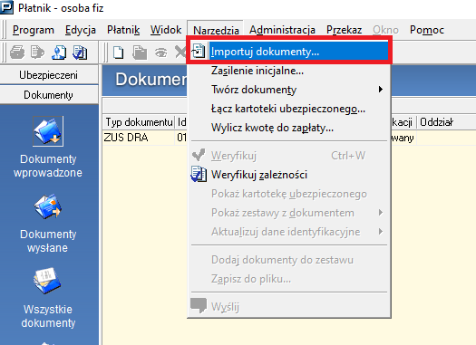Open Dokumenty wprowadzone folder icon
The height and width of the screenshot is (345, 476).
48,131
